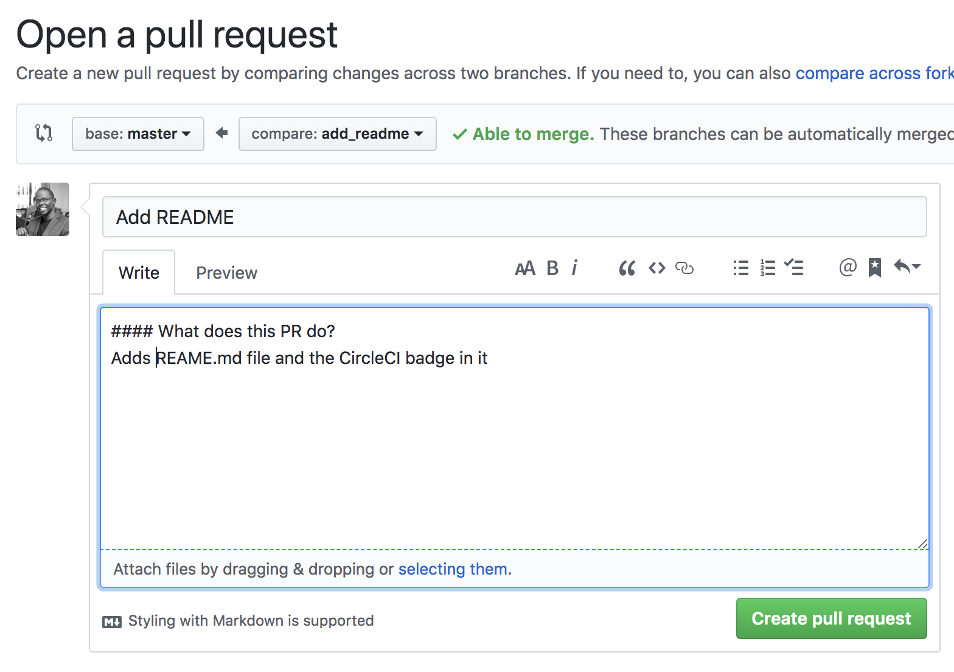Open the saved replies dropdown
The width and height of the screenshot is (954, 672).
(x=907, y=267)
